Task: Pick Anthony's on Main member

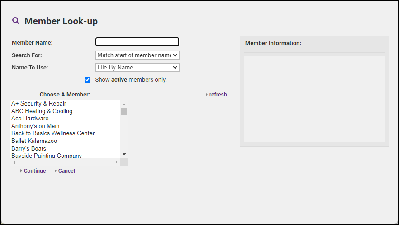Action: point(35,126)
